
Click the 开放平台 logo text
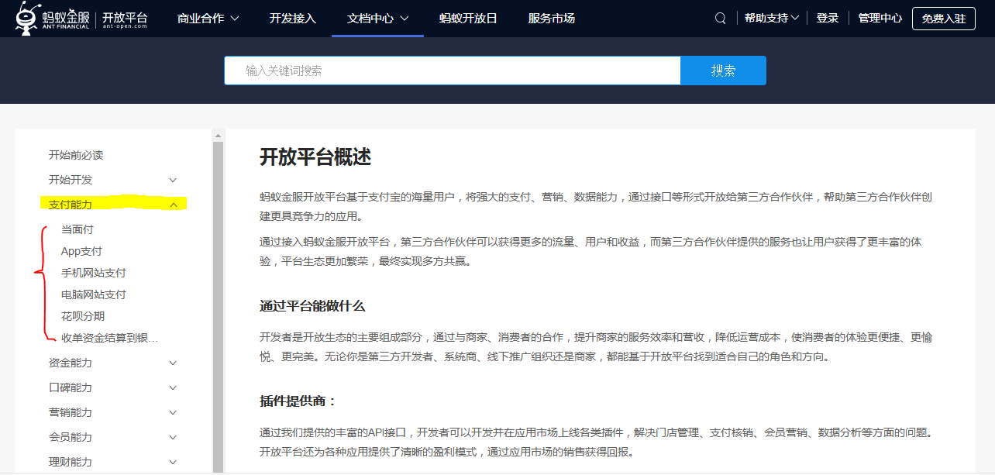[125, 18]
